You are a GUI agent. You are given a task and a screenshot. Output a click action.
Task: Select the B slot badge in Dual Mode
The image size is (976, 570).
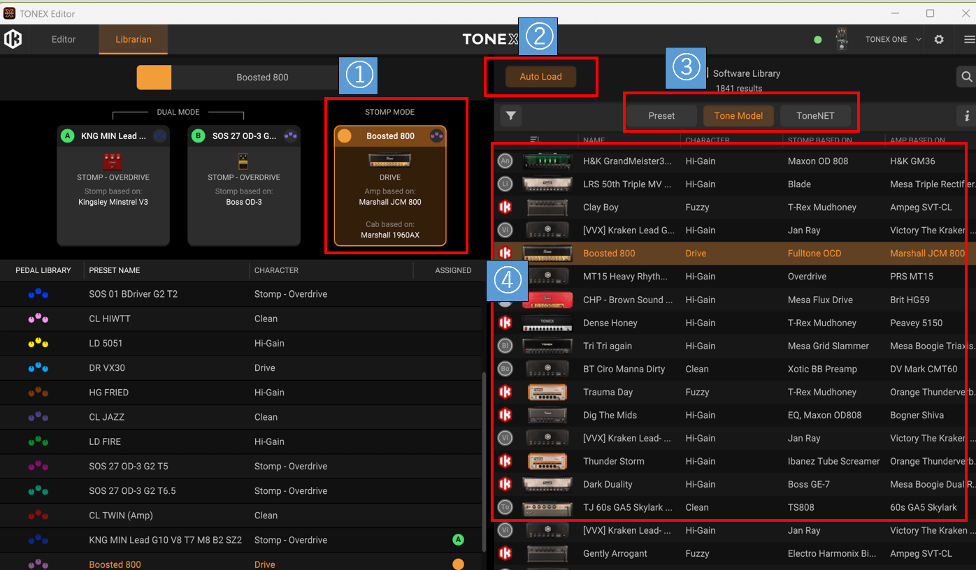pyautogui.click(x=198, y=136)
